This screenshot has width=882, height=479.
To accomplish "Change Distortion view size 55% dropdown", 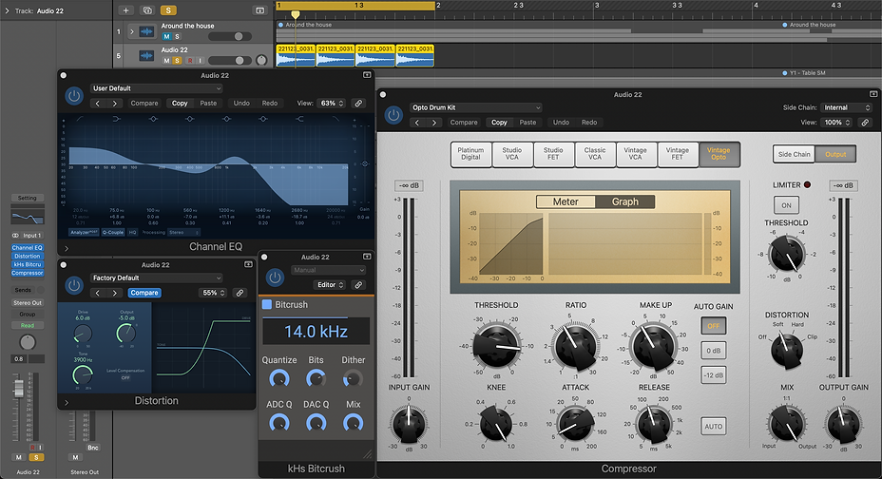I will click(214, 293).
